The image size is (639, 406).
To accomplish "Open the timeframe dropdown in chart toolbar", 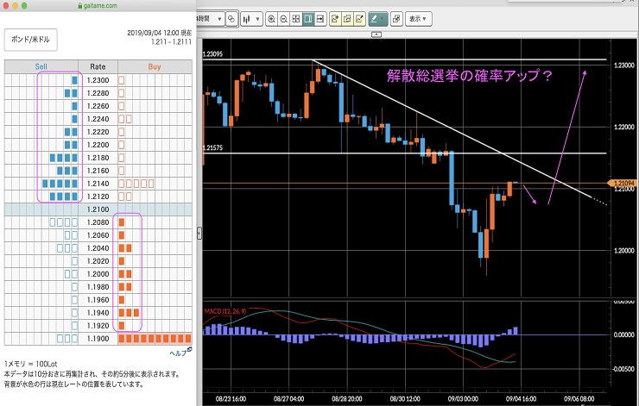I will pyautogui.click(x=211, y=19).
